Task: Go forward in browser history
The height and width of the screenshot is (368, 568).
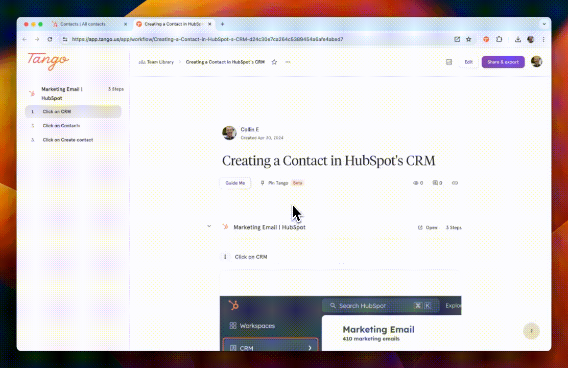Action: pyautogui.click(x=37, y=39)
